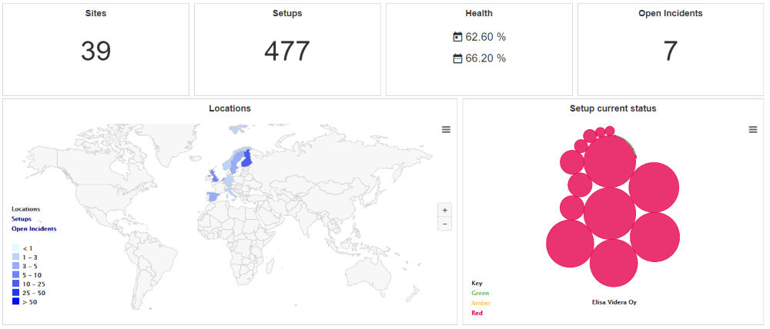Viewport: 770px width, 329px height.
Task: Switch map to Open Incidents series
Action: pyautogui.click(x=34, y=228)
